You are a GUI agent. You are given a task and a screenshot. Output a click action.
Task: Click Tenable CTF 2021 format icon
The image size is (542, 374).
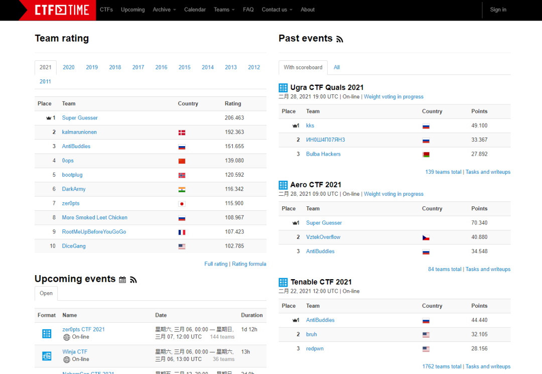pyautogui.click(x=283, y=283)
